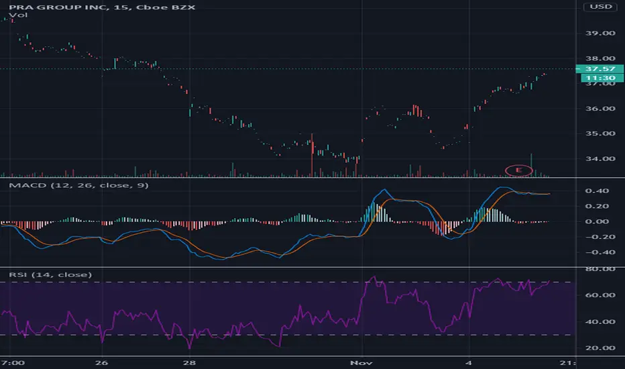Click the 39.00 price axis label
This screenshot has height=369, width=625.
click(x=600, y=33)
